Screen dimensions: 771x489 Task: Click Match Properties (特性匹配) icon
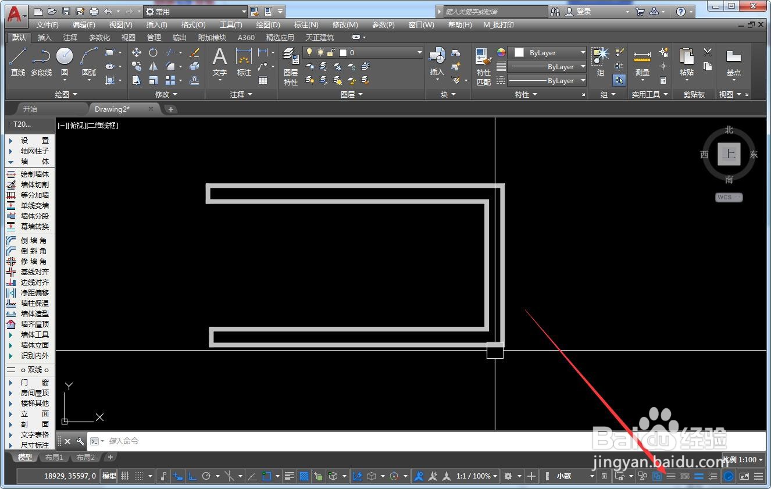[484, 66]
